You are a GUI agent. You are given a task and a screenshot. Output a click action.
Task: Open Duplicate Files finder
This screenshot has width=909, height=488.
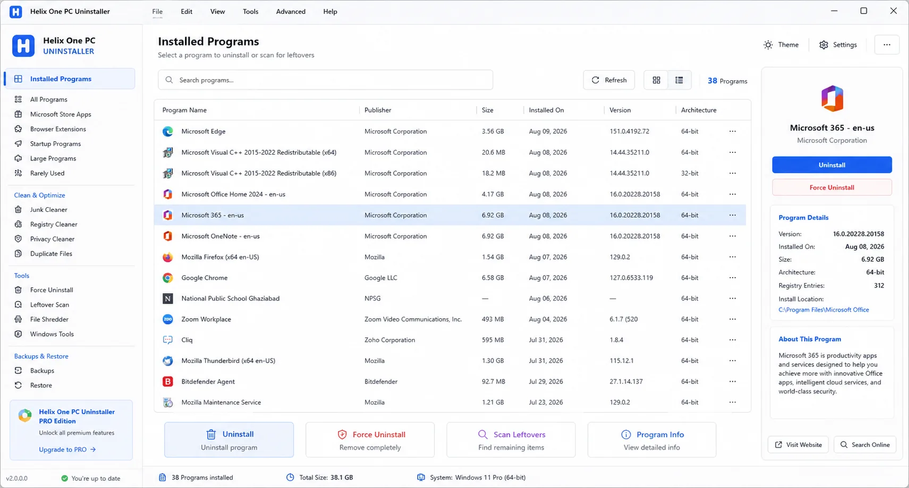tap(51, 253)
